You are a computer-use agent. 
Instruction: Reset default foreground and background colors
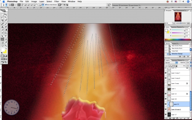click(x=2, y=53)
